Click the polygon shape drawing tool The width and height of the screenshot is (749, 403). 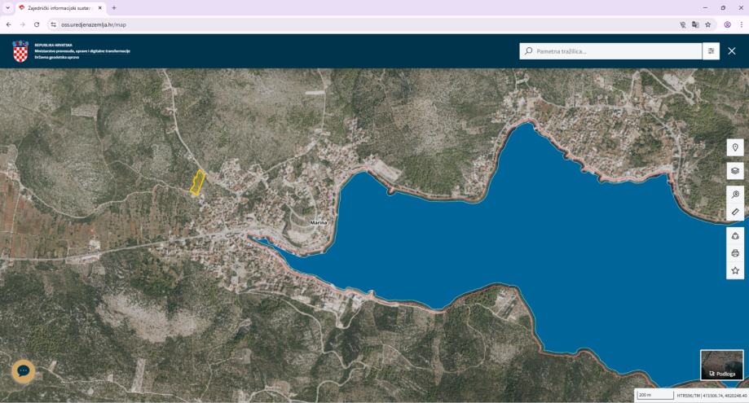[735, 236]
